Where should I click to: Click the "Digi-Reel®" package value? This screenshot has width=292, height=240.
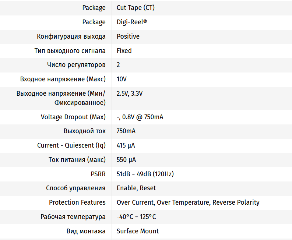point(131,22)
